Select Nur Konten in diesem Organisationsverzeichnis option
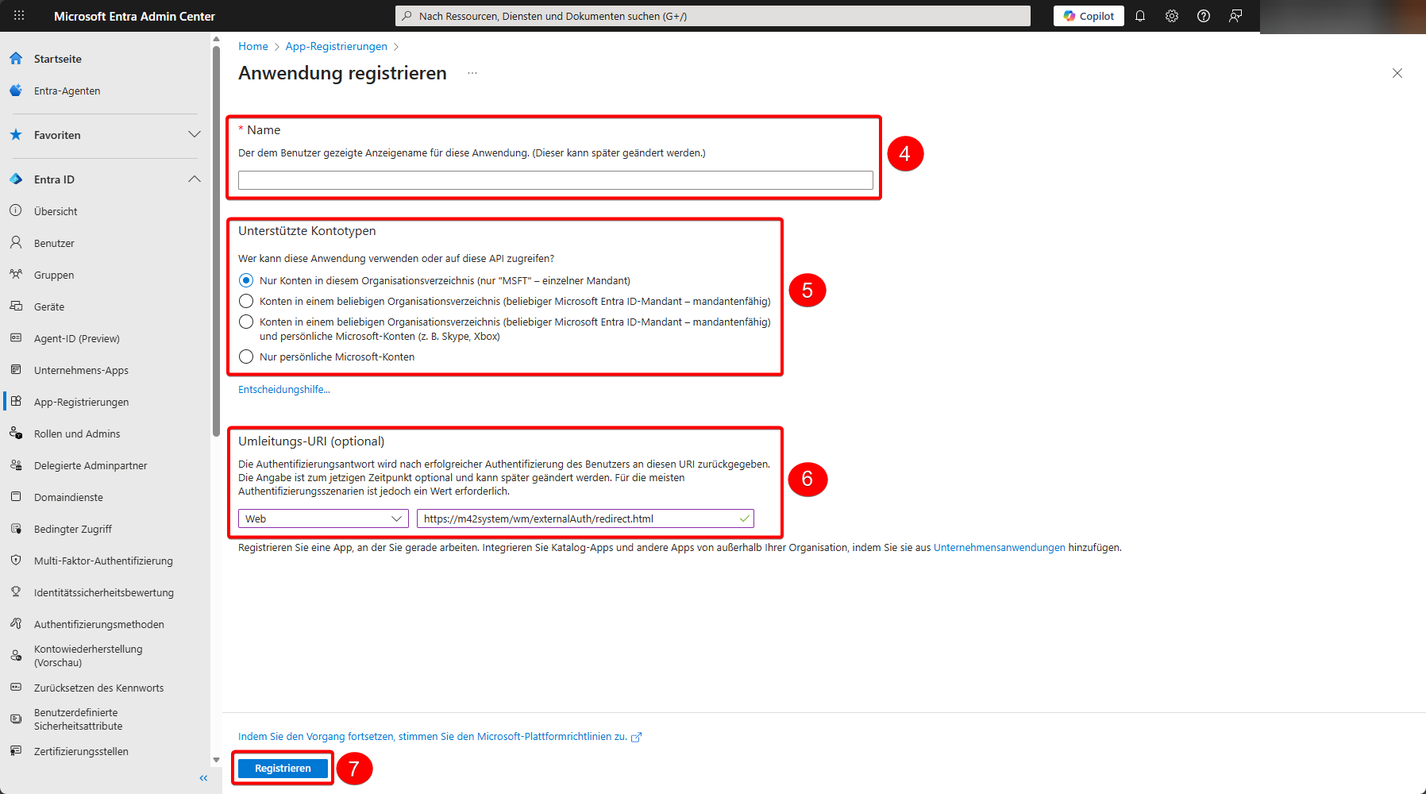 point(246,280)
